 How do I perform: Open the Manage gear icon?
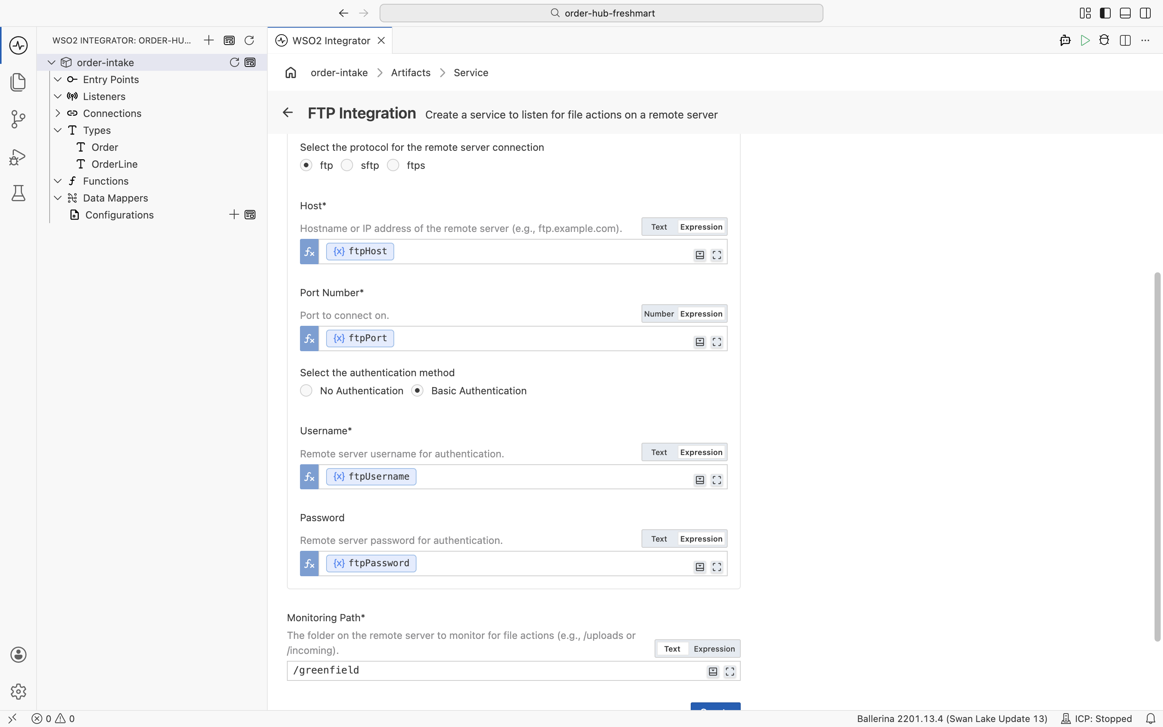[18, 692]
